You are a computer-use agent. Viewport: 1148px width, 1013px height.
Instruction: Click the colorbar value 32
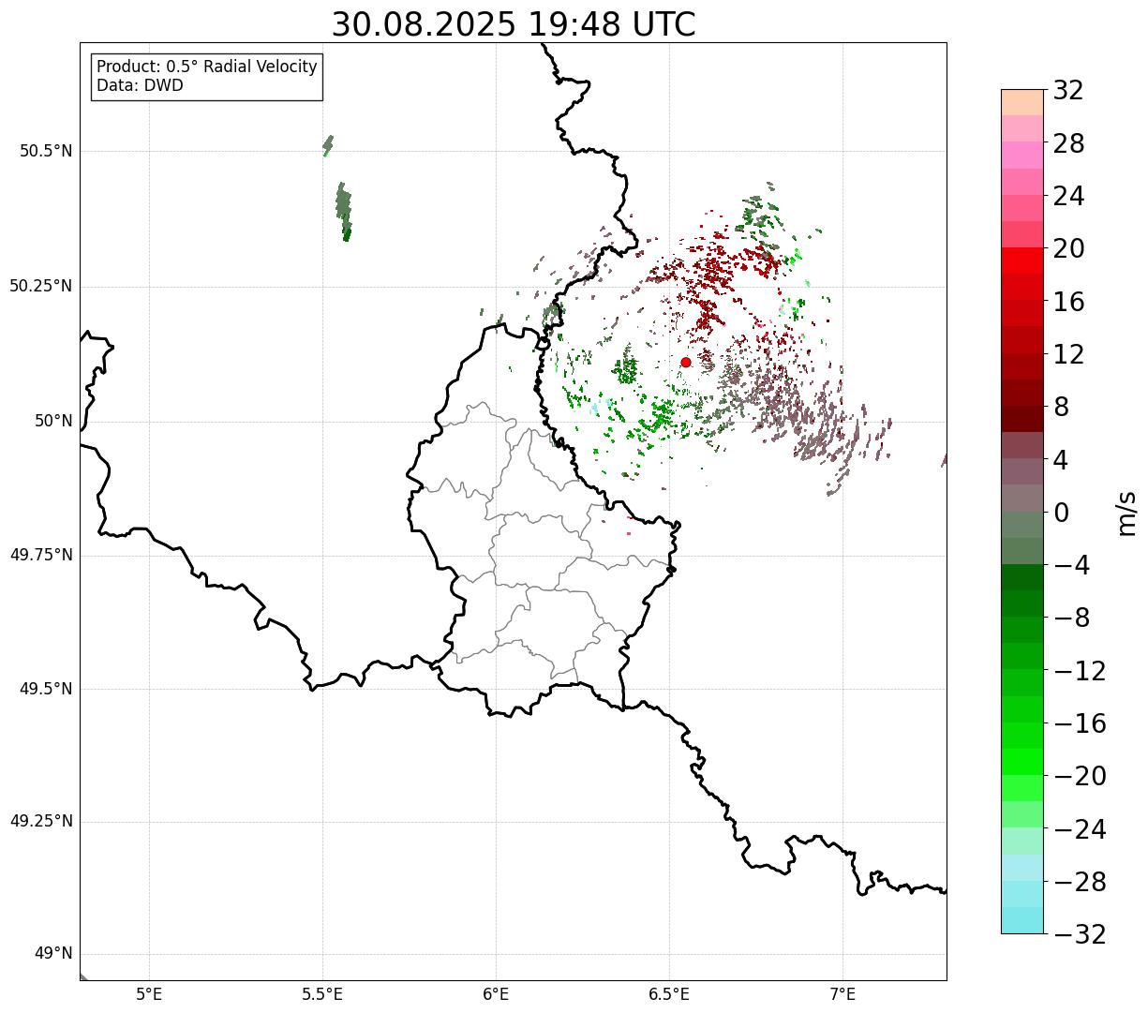[x=1068, y=91]
